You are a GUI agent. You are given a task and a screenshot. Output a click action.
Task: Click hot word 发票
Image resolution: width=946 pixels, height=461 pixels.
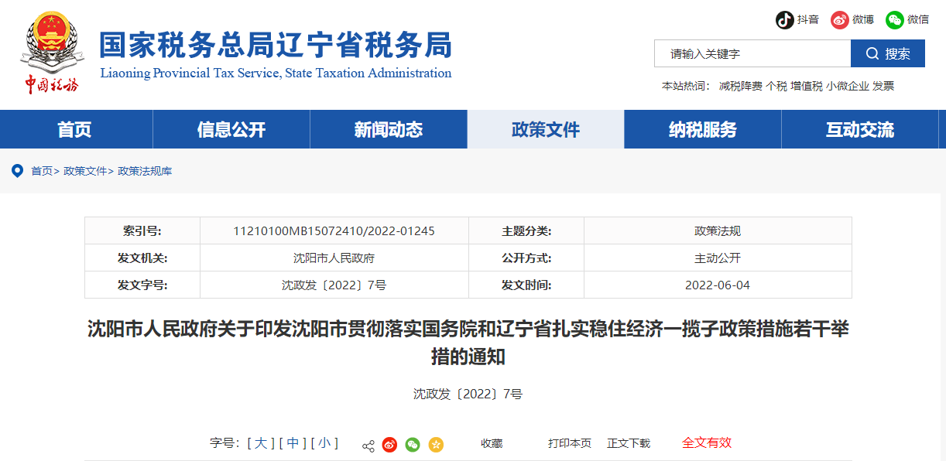tap(883, 86)
